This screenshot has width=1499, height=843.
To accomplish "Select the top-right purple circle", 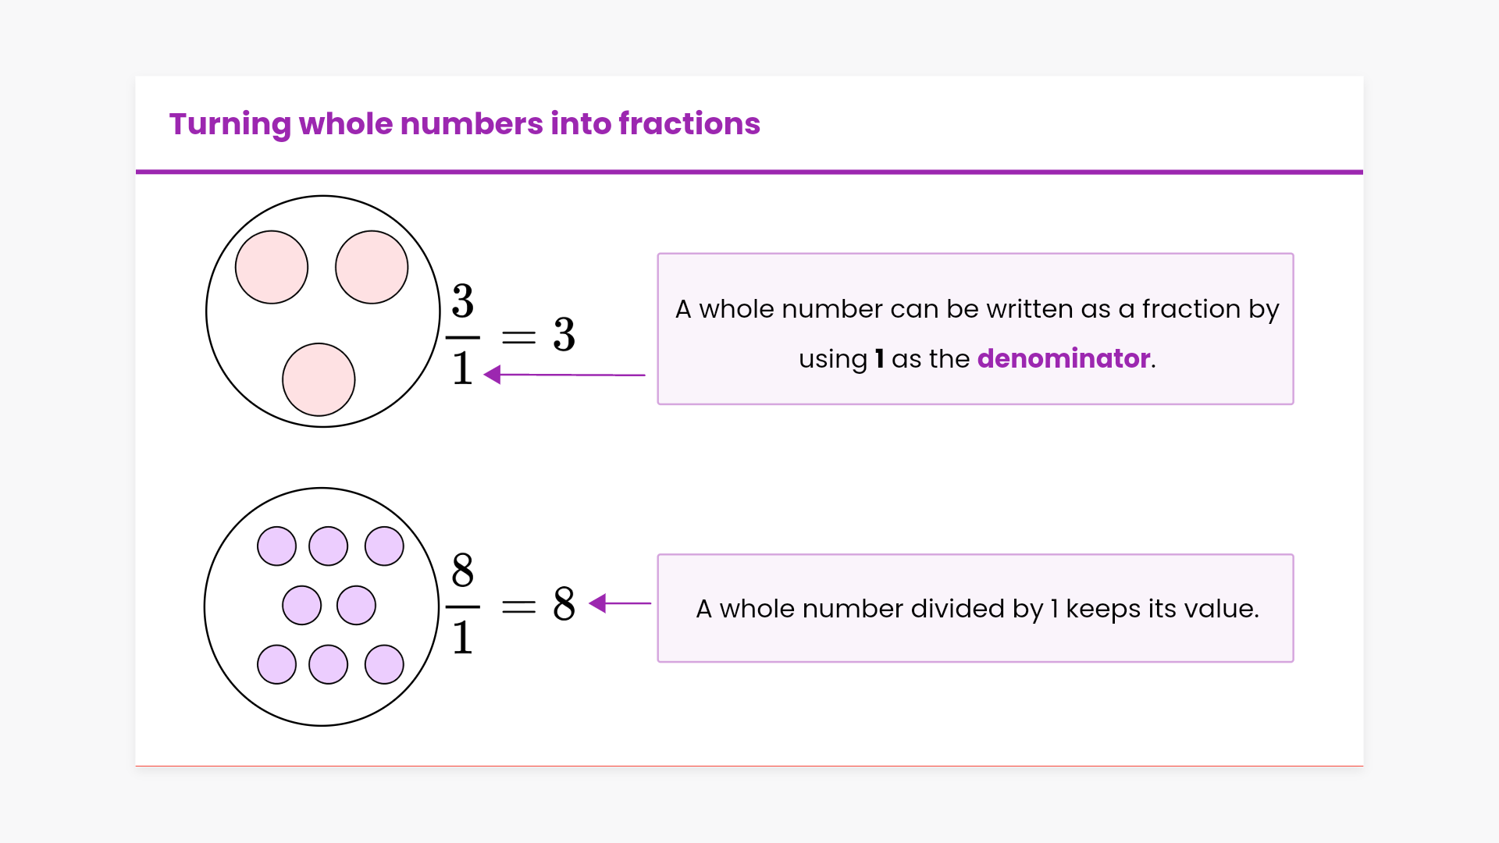I will (384, 546).
